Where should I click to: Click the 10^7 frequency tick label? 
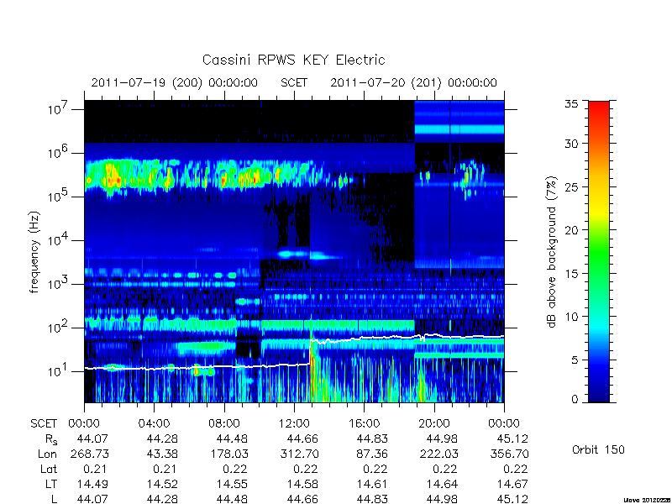[60, 109]
